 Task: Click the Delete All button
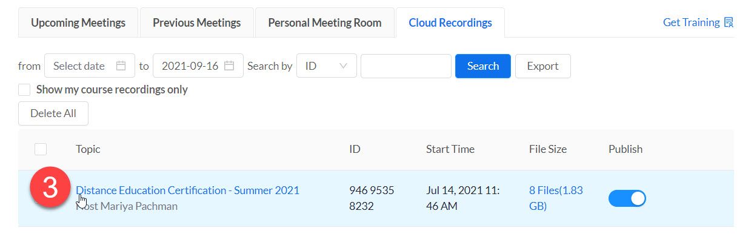point(53,113)
